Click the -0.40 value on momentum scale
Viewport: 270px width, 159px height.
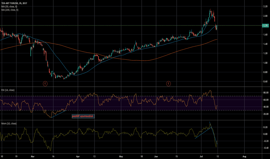(266, 148)
